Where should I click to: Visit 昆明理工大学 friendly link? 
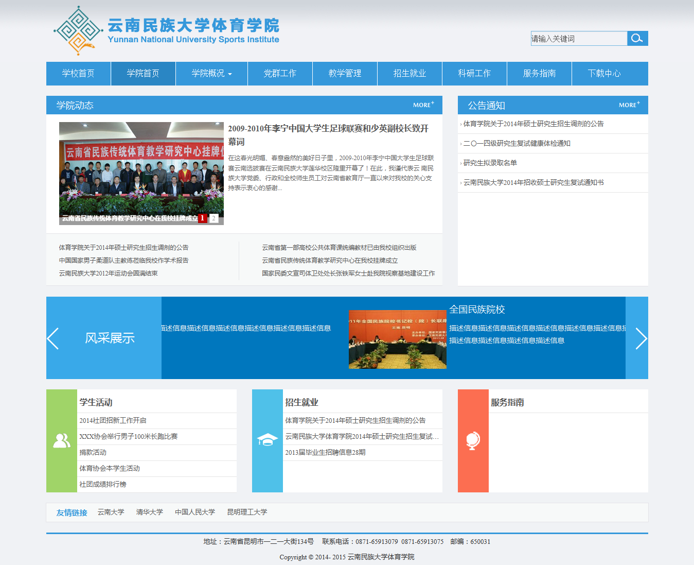tap(247, 512)
